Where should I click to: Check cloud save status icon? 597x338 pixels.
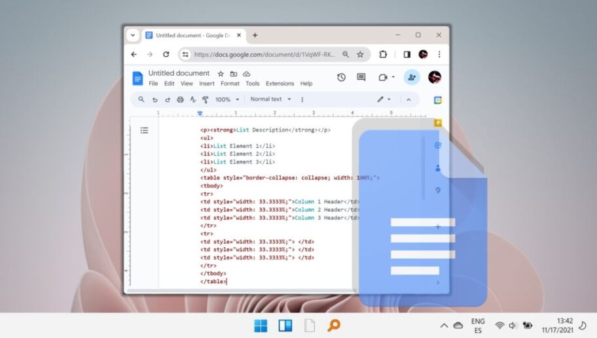click(x=246, y=74)
